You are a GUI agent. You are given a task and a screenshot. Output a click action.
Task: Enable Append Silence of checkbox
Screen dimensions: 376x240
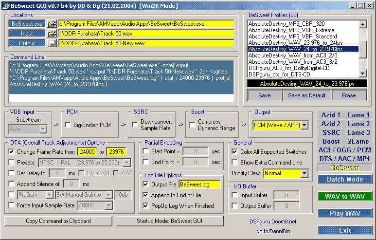pyautogui.click(x=11, y=184)
